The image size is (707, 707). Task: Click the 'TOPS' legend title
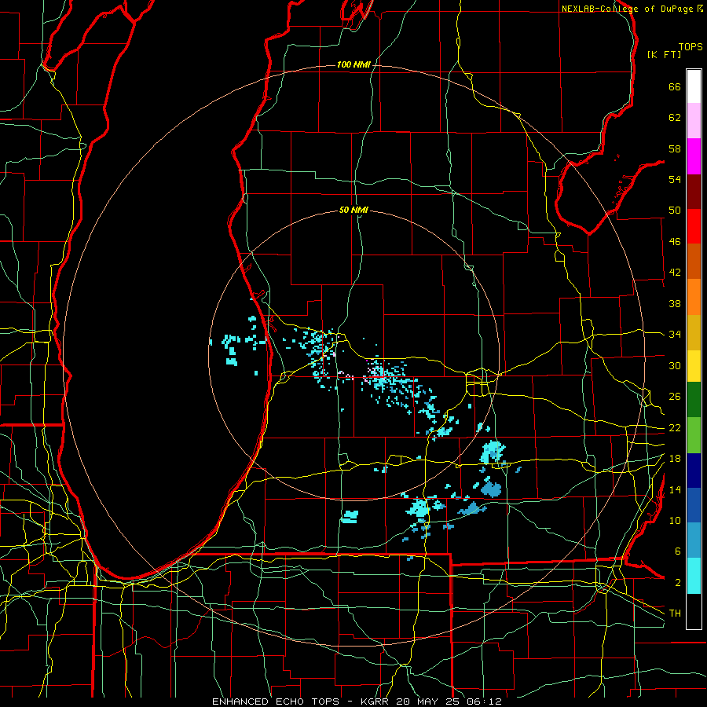coord(691,47)
